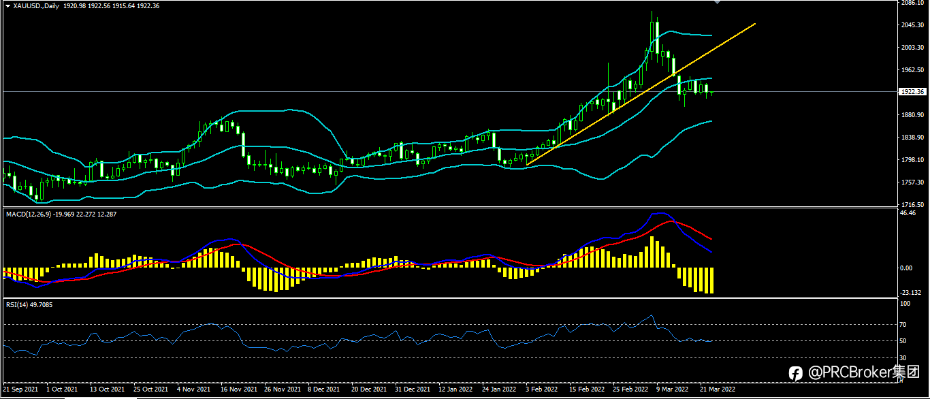The image size is (930, 399).
Task: Click the 20 Dec 2021 date label
Action: coord(370,390)
